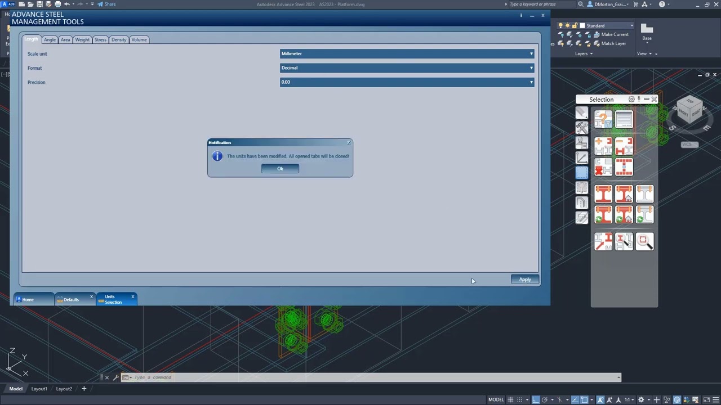The width and height of the screenshot is (721, 405).
Task: Click Match Layer in Layers panel
Action: point(609,43)
